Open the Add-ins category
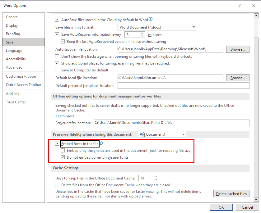The image size is (261, 213). pyautogui.click(x=23, y=94)
